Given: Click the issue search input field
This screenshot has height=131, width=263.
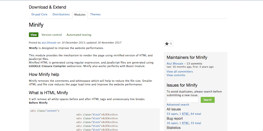Looking at the screenshot, I should [183, 100].
